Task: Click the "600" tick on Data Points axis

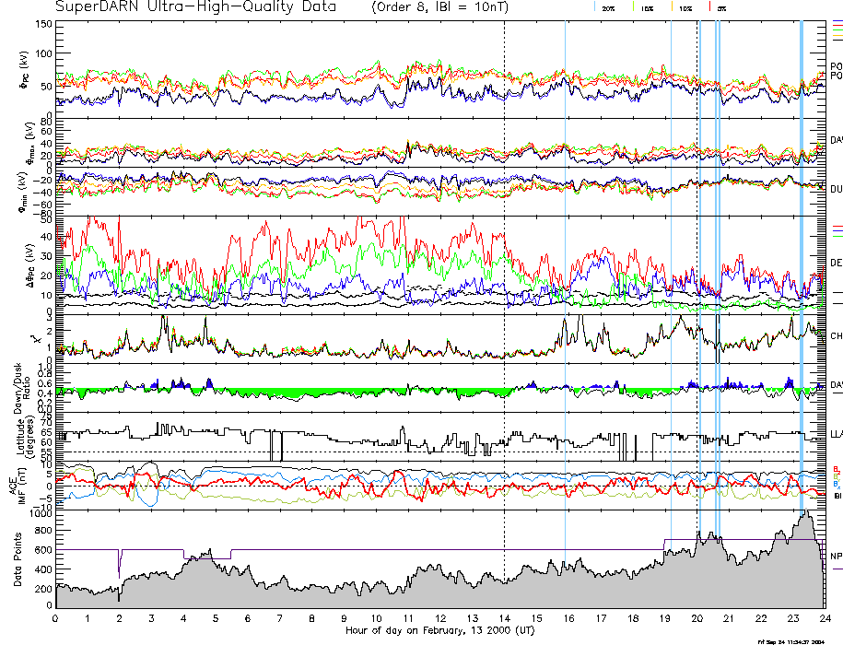Action: coord(44,550)
